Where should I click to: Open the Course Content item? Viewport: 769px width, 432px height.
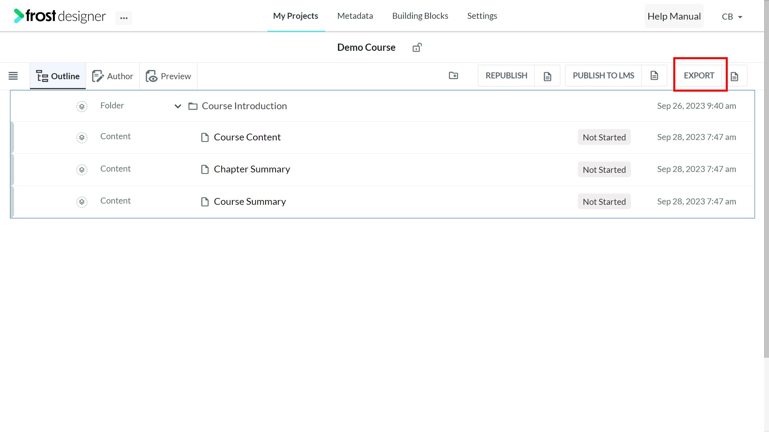247,137
